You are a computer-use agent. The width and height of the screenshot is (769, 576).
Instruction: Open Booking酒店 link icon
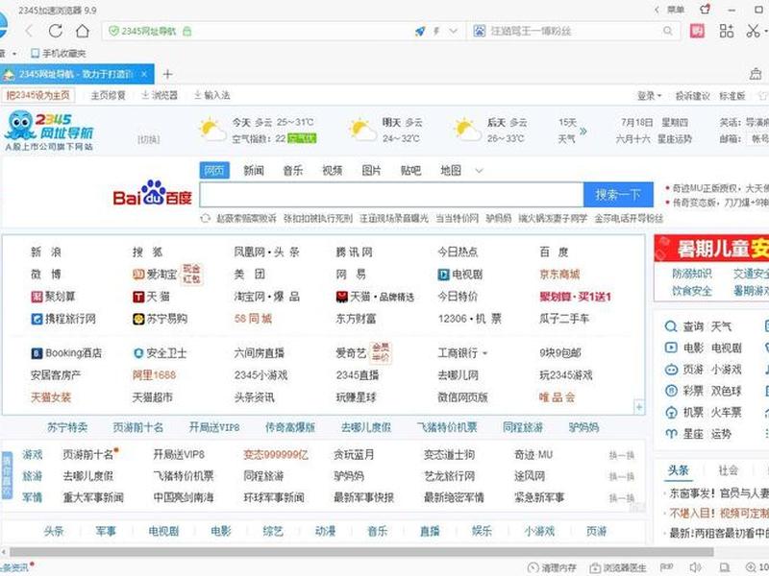point(66,352)
